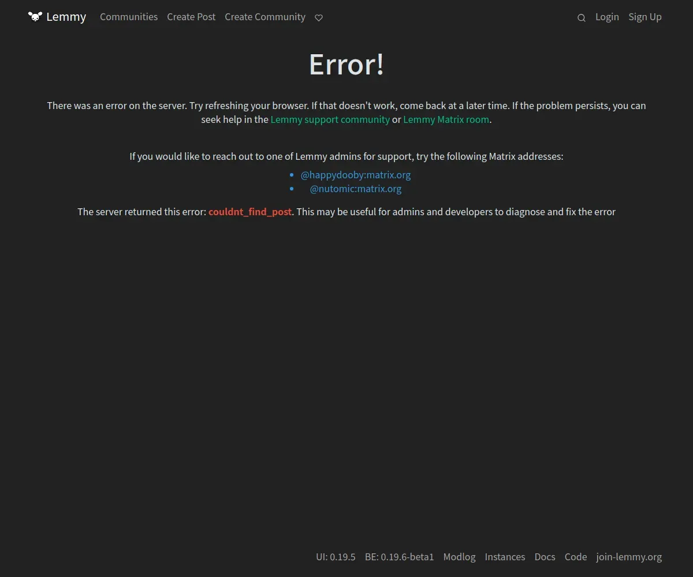The height and width of the screenshot is (577, 693).
Task: Click the couldnt_find_post error code
Action: [250, 212]
